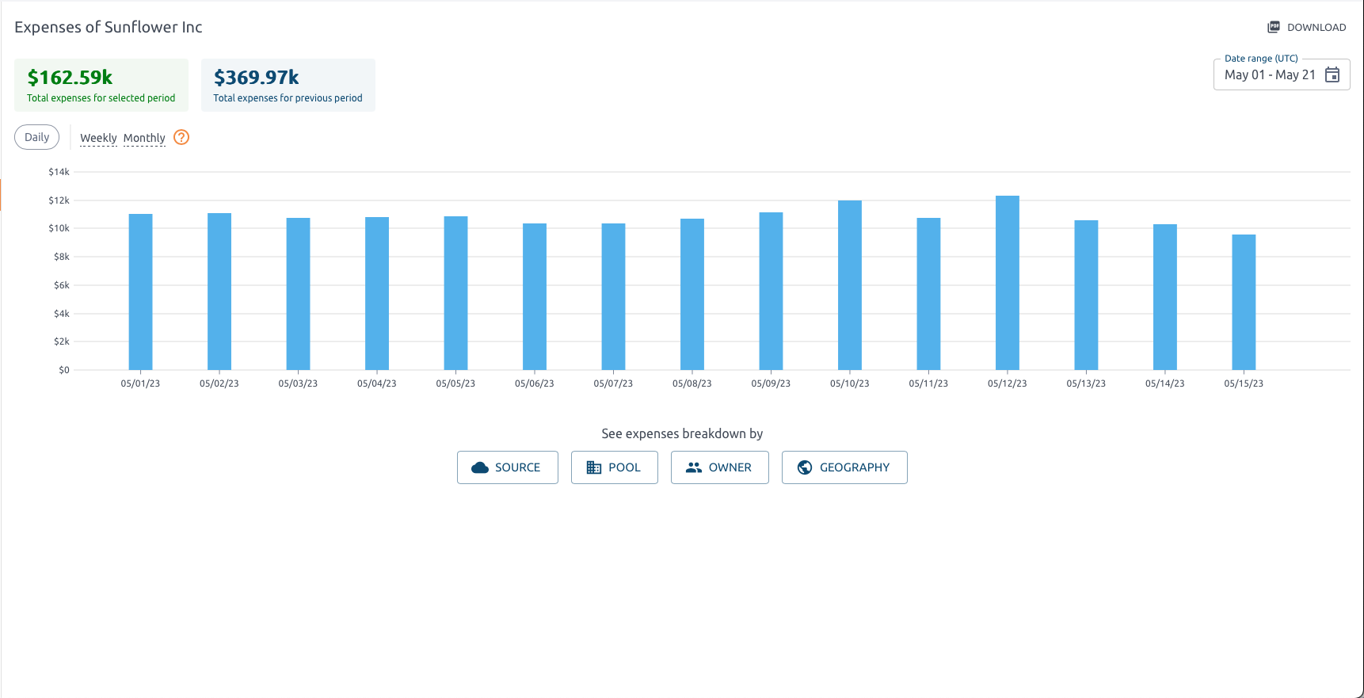The width and height of the screenshot is (1364, 698).
Task: Switch to Monthly breakdown
Action: (x=144, y=138)
